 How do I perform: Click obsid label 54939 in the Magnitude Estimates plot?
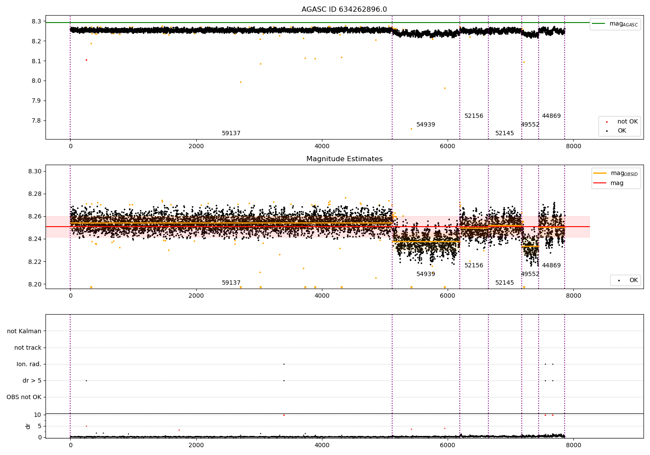426,274
